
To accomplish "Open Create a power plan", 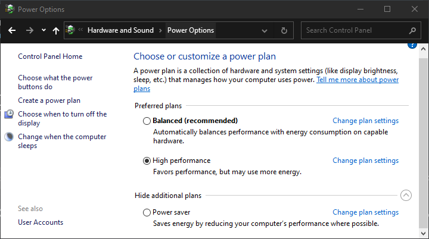I will click(x=49, y=100).
